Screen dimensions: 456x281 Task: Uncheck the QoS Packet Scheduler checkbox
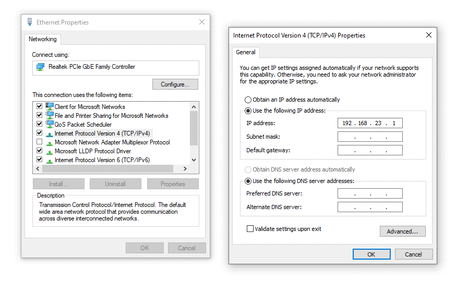[x=39, y=125]
